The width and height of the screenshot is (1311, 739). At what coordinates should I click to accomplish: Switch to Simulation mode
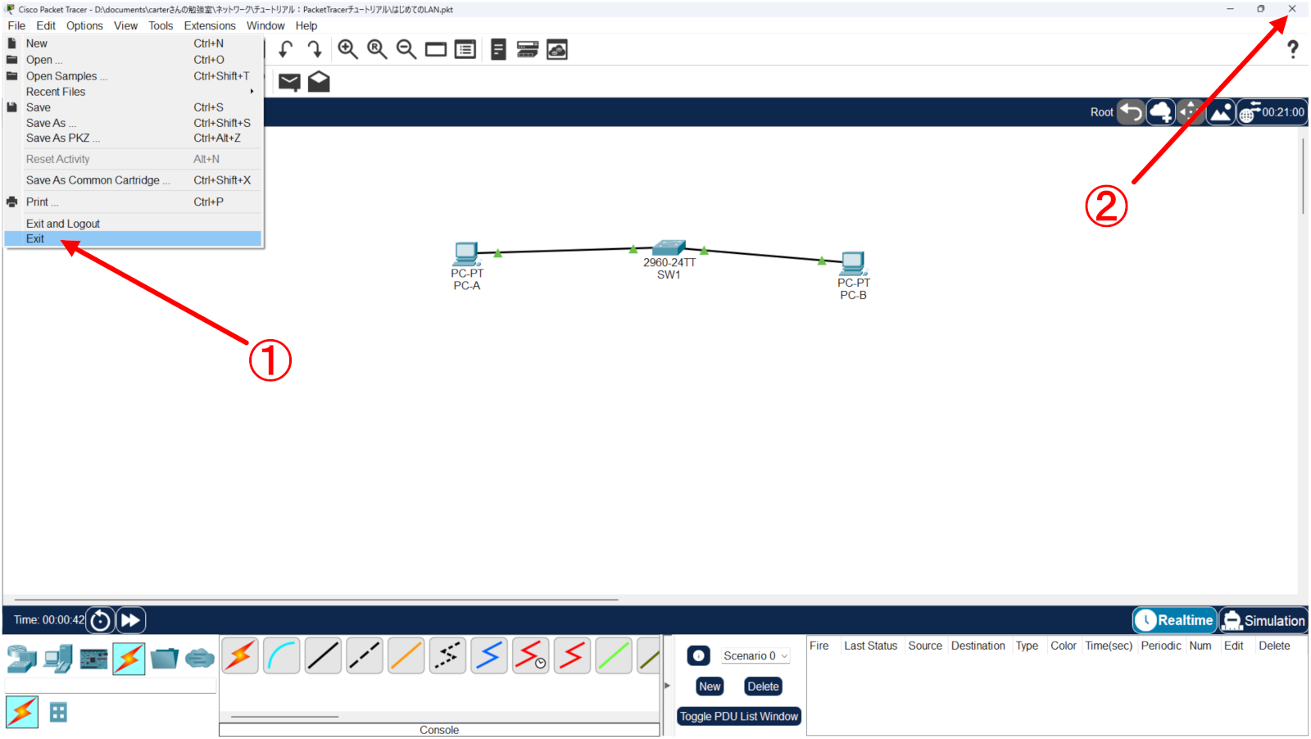1263,620
